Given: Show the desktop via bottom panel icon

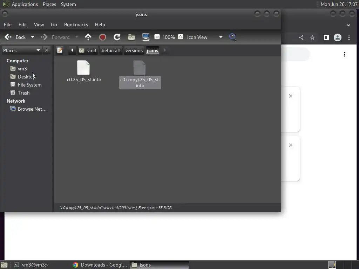Looking at the screenshot, I should click(4, 265).
